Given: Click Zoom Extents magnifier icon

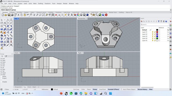Looking at the screenshot, I should [44, 15].
